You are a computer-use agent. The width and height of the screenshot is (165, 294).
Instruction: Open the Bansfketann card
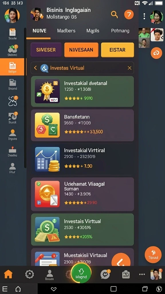click(x=82, y=125)
